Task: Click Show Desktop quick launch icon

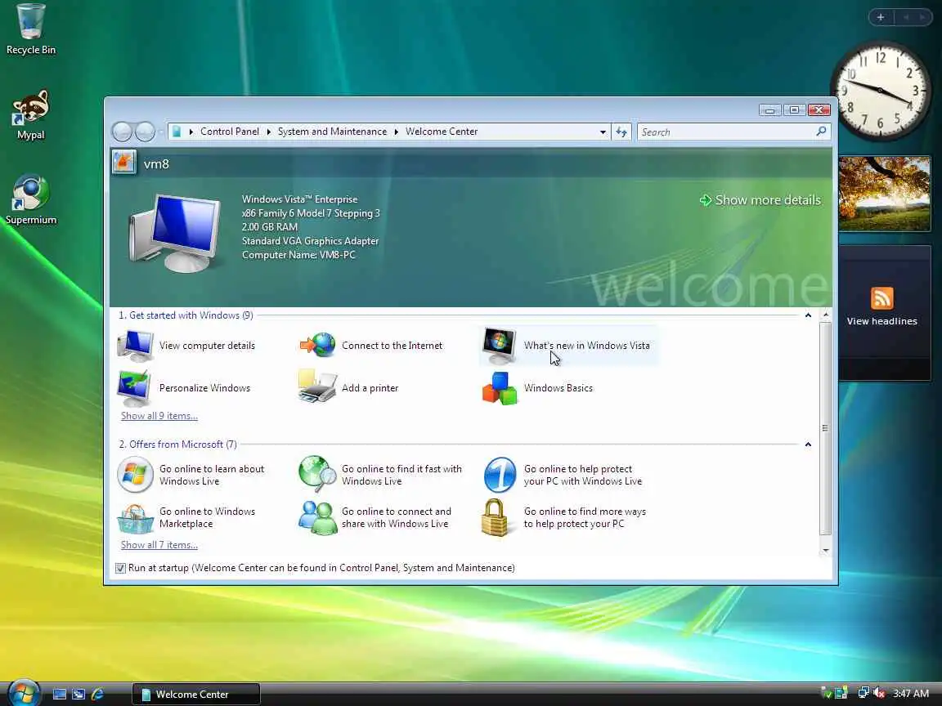Action: [60, 694]
